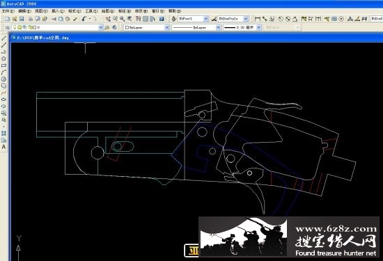
Task: Toggle the freeze sun icon for layer 0
Action: pos(19,28)
